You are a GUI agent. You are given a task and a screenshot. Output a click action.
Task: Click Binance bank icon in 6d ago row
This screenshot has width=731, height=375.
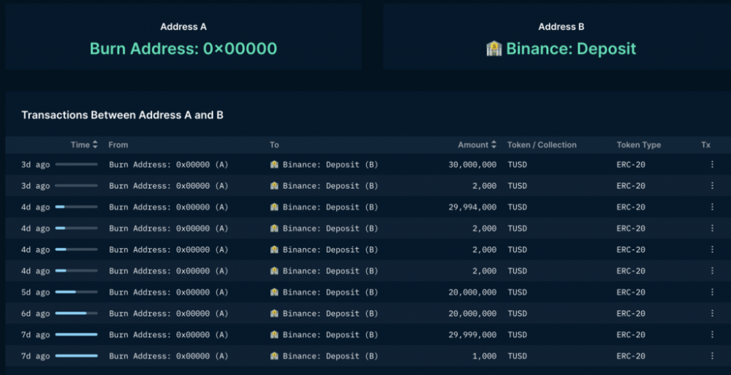click(274, 314)
